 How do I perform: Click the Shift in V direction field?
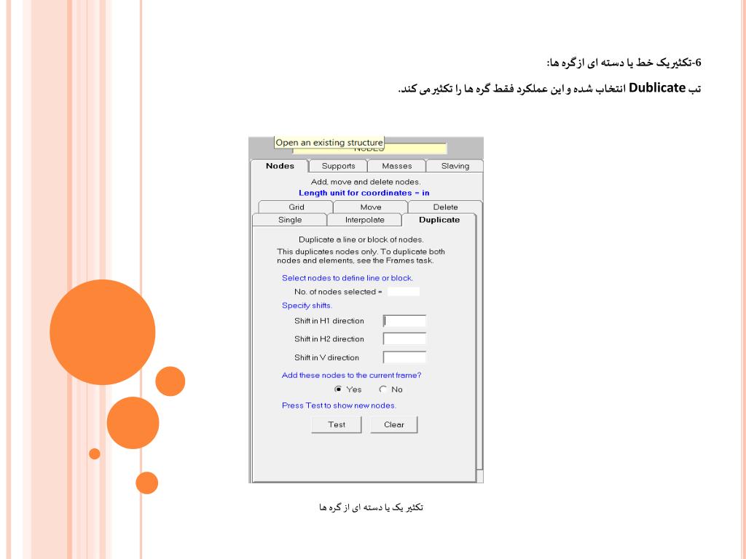404,357
